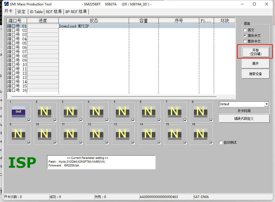Open the Default dropdown list
Viewport: 275px width, 202px height.
[x=266, y=104]
